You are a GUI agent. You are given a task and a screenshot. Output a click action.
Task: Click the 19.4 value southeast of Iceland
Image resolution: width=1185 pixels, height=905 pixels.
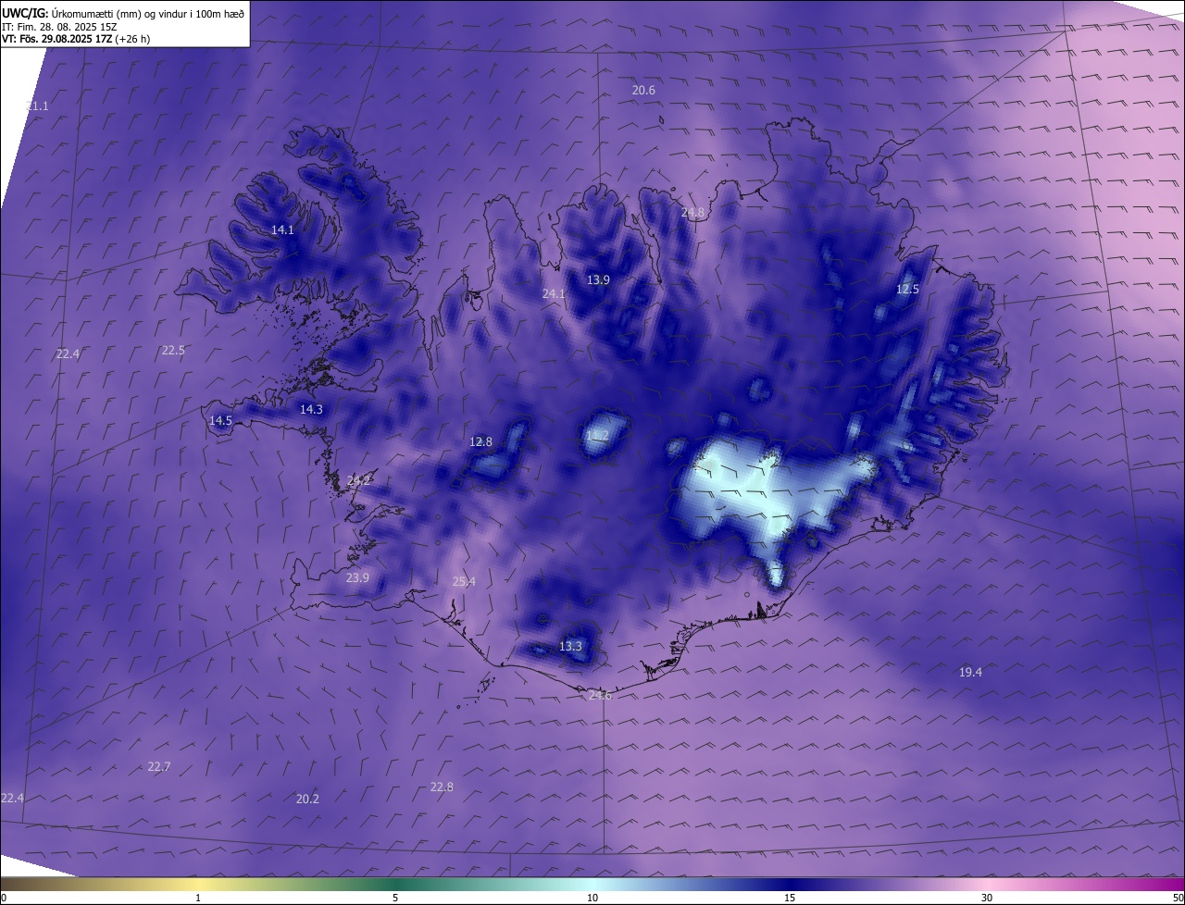click(x=970, y=672)
